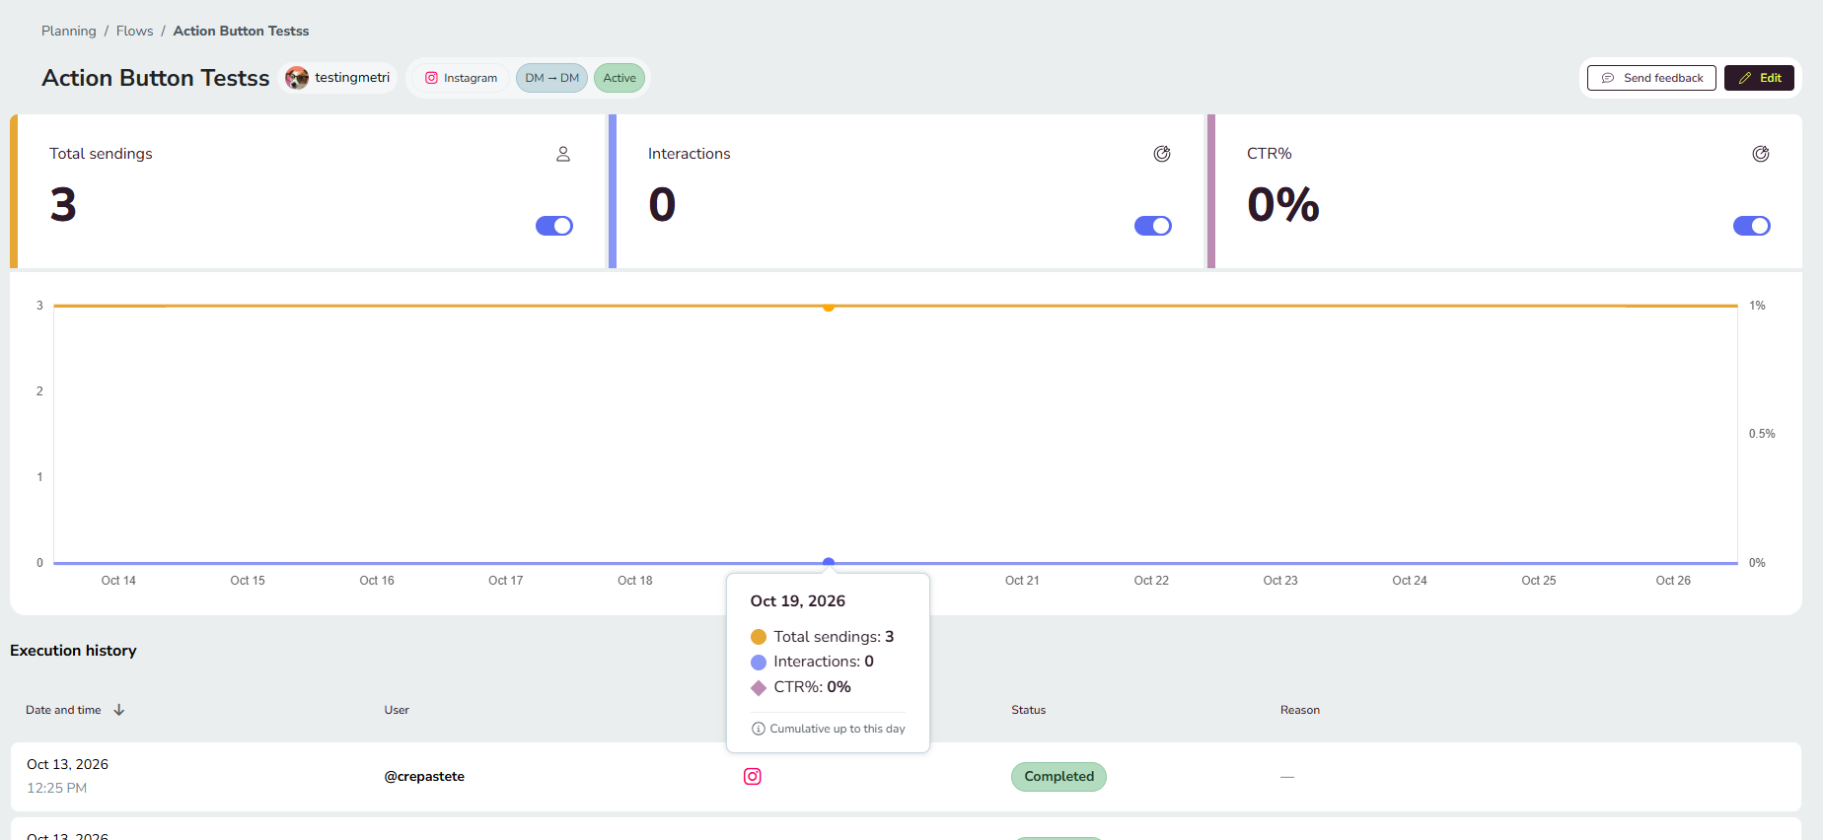Toggle the Total sendings chart series
Viewport: 1823px width, 840px height.
pos(554,226)
